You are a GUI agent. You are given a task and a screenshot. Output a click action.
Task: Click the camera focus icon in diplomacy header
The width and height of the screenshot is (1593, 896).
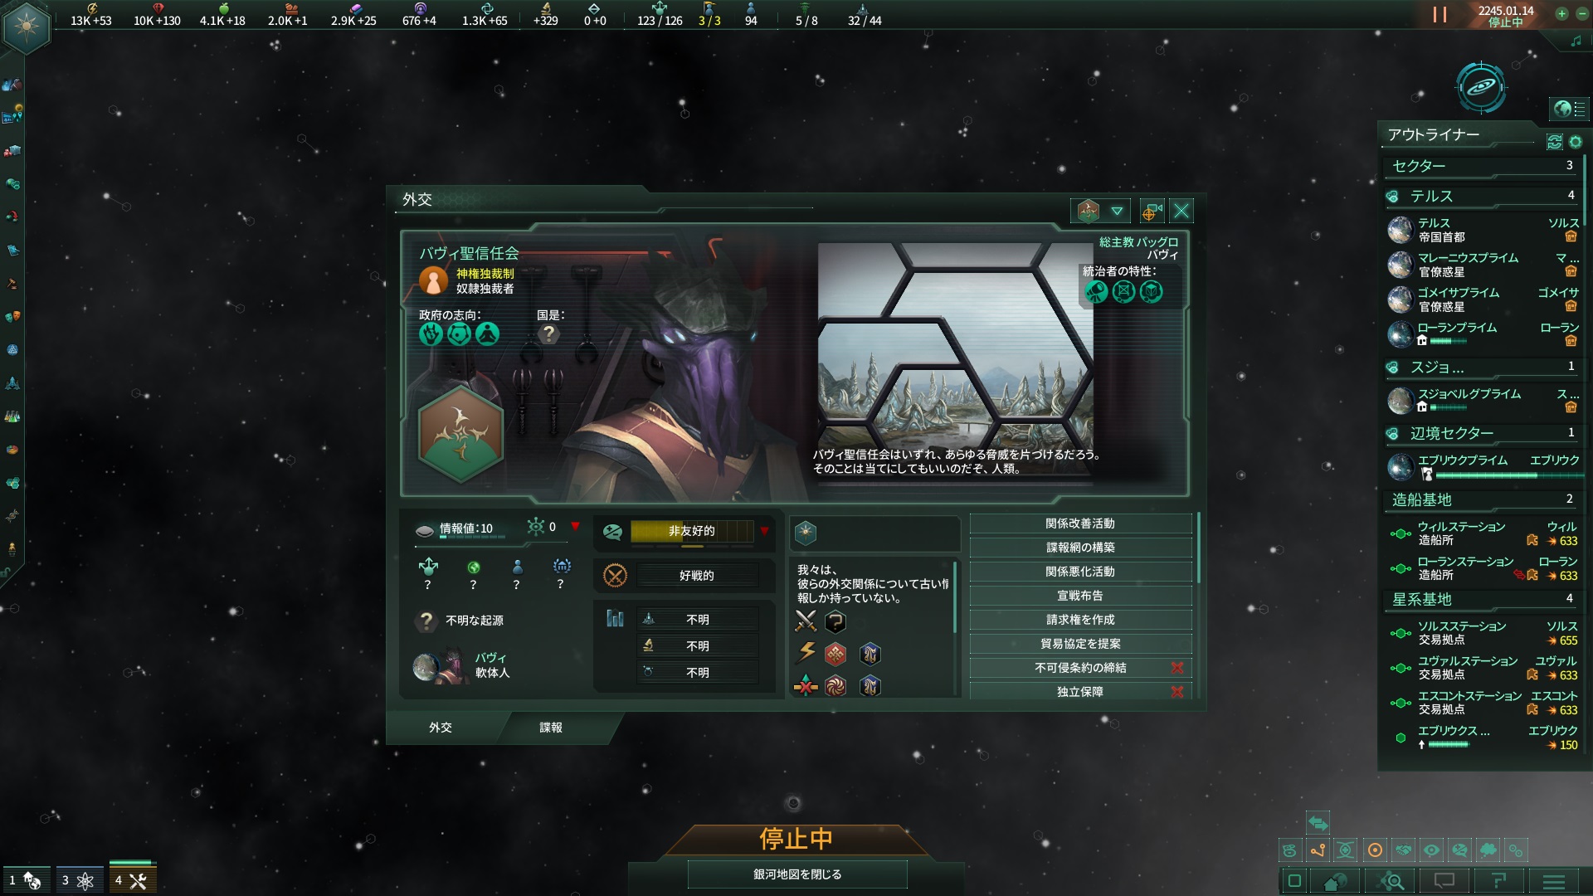pyautogui.click(x=1152, y=212)
